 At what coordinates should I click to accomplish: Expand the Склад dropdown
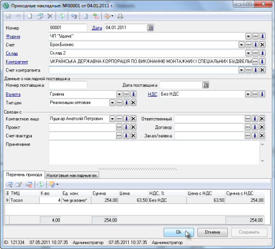(248, 53)
